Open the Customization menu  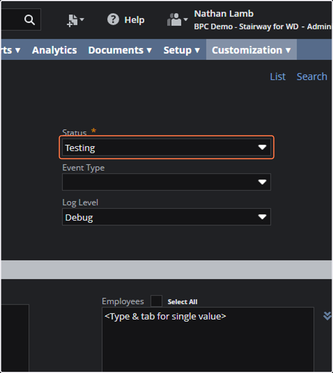pyautogui.click(x=251, y=50)
